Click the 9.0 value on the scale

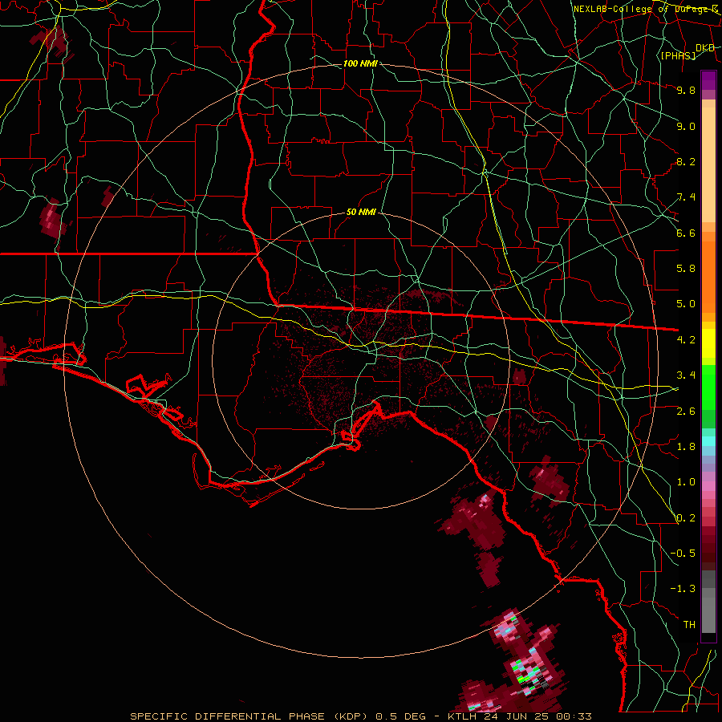(x=686, y=126)
